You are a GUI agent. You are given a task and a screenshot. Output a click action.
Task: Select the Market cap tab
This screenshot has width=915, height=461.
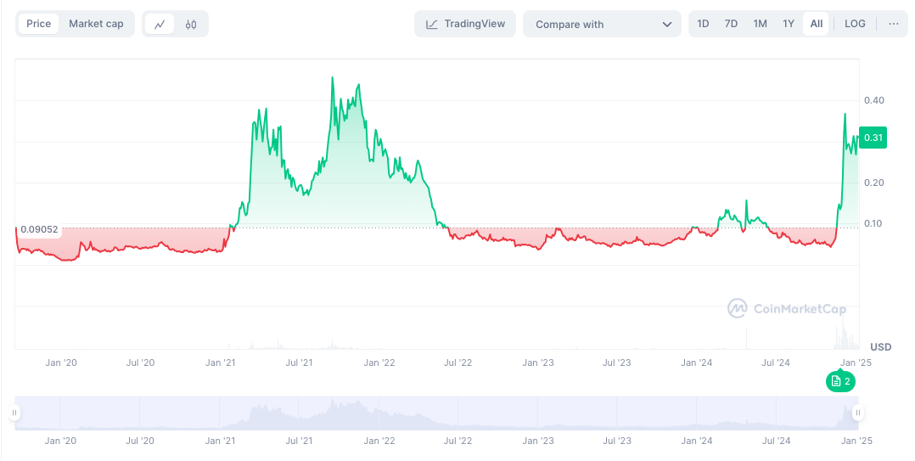[x=96, y=24]
